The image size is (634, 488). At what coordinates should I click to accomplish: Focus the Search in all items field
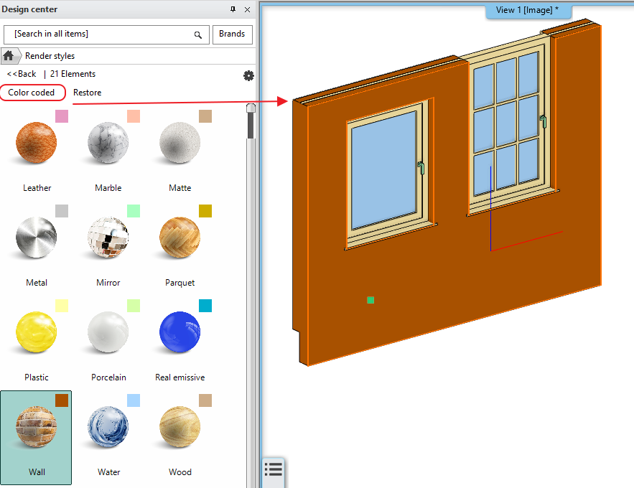[x=106, y=34]
